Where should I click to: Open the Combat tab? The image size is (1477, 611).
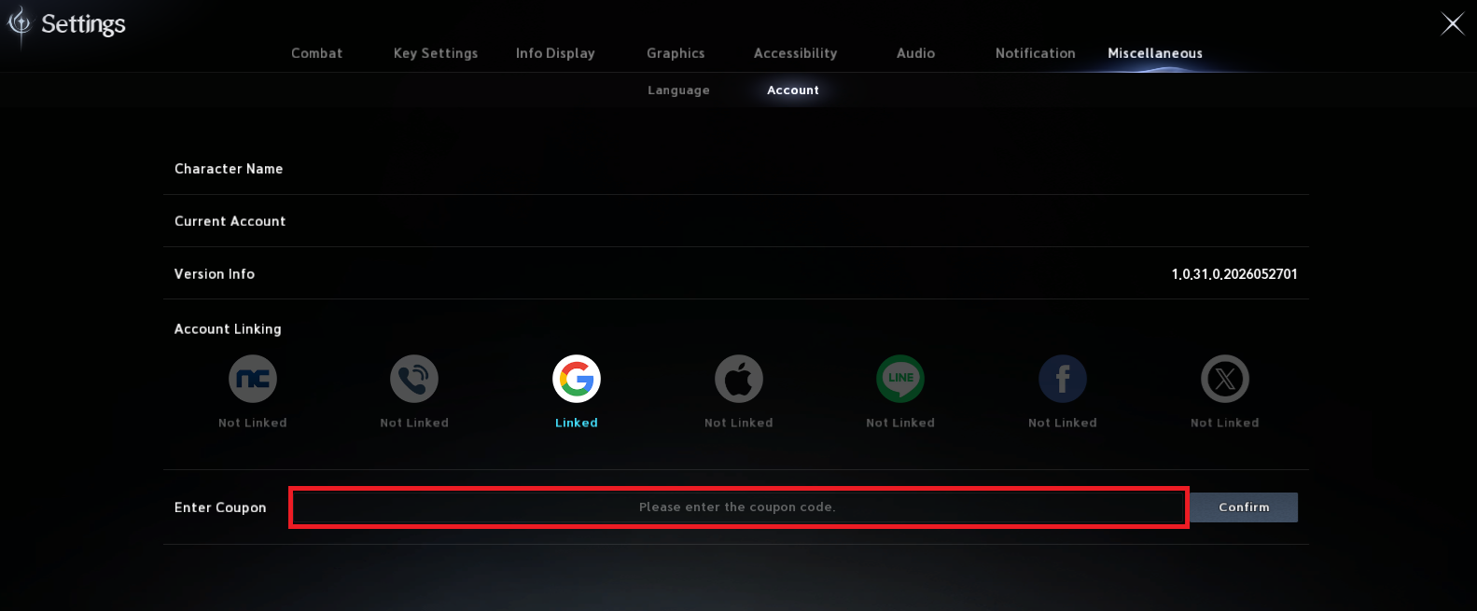pos(317,53)
